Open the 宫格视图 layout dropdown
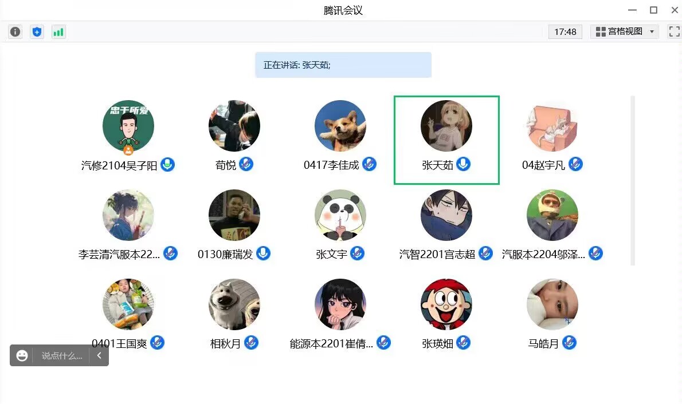This screenshot has width=682, height=404. coord(624,31)
